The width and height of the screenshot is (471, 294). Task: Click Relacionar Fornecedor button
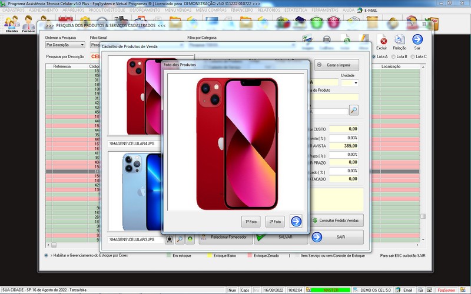[225, 237]
